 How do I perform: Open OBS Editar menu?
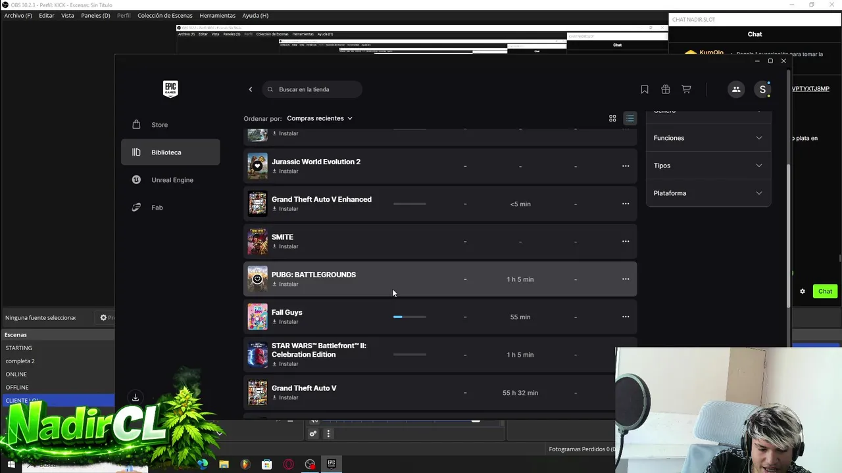47,15
